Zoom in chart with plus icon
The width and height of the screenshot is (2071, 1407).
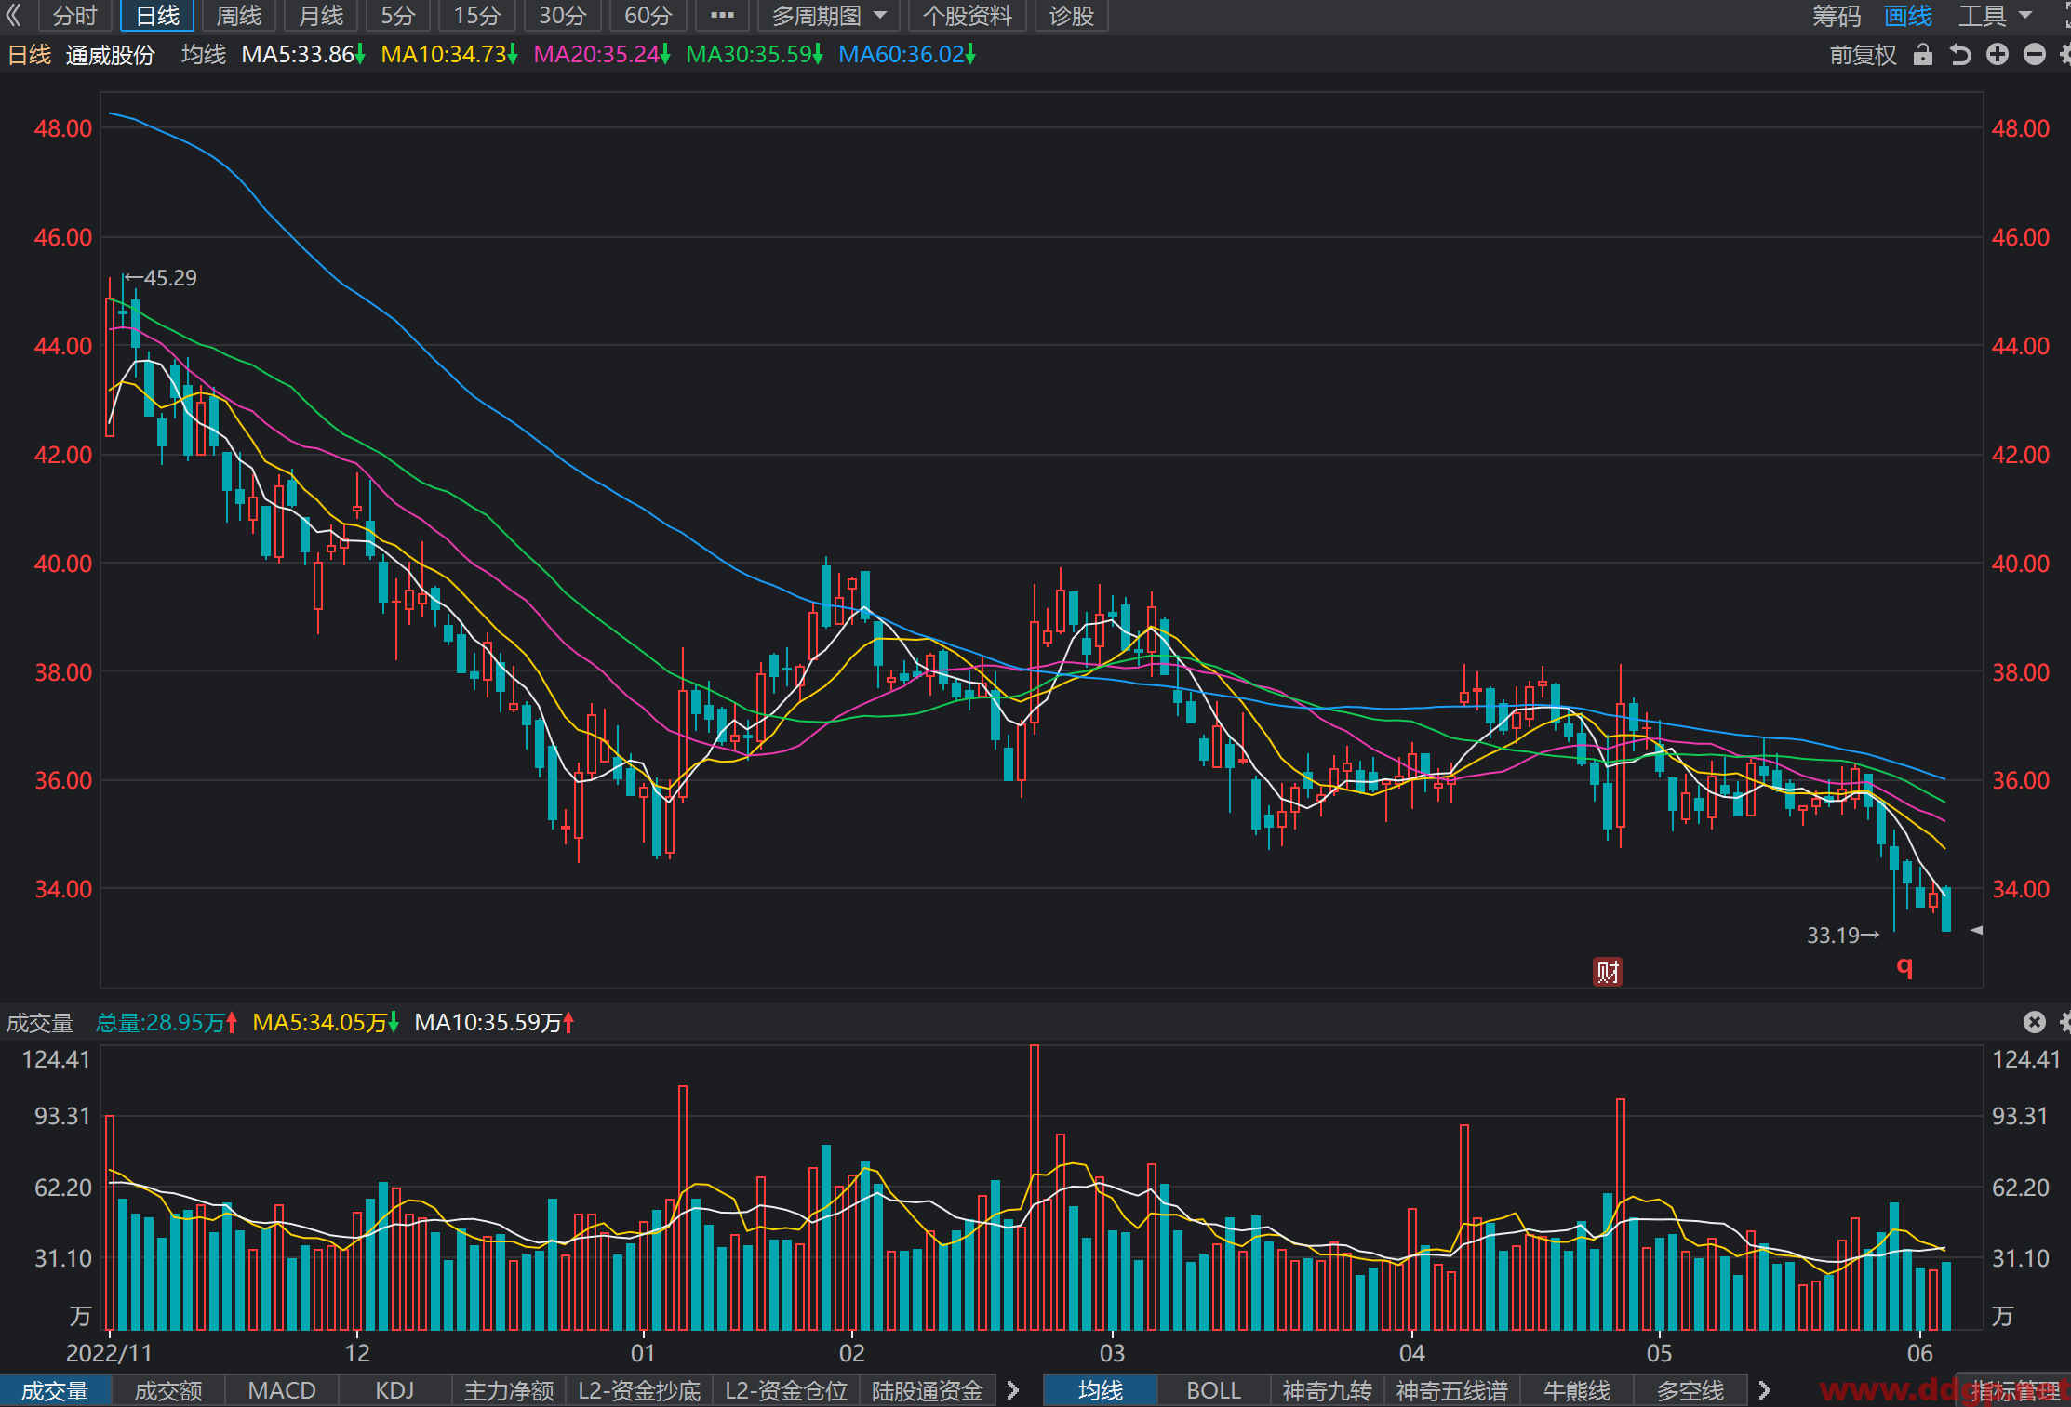(x=1998, y=55)
